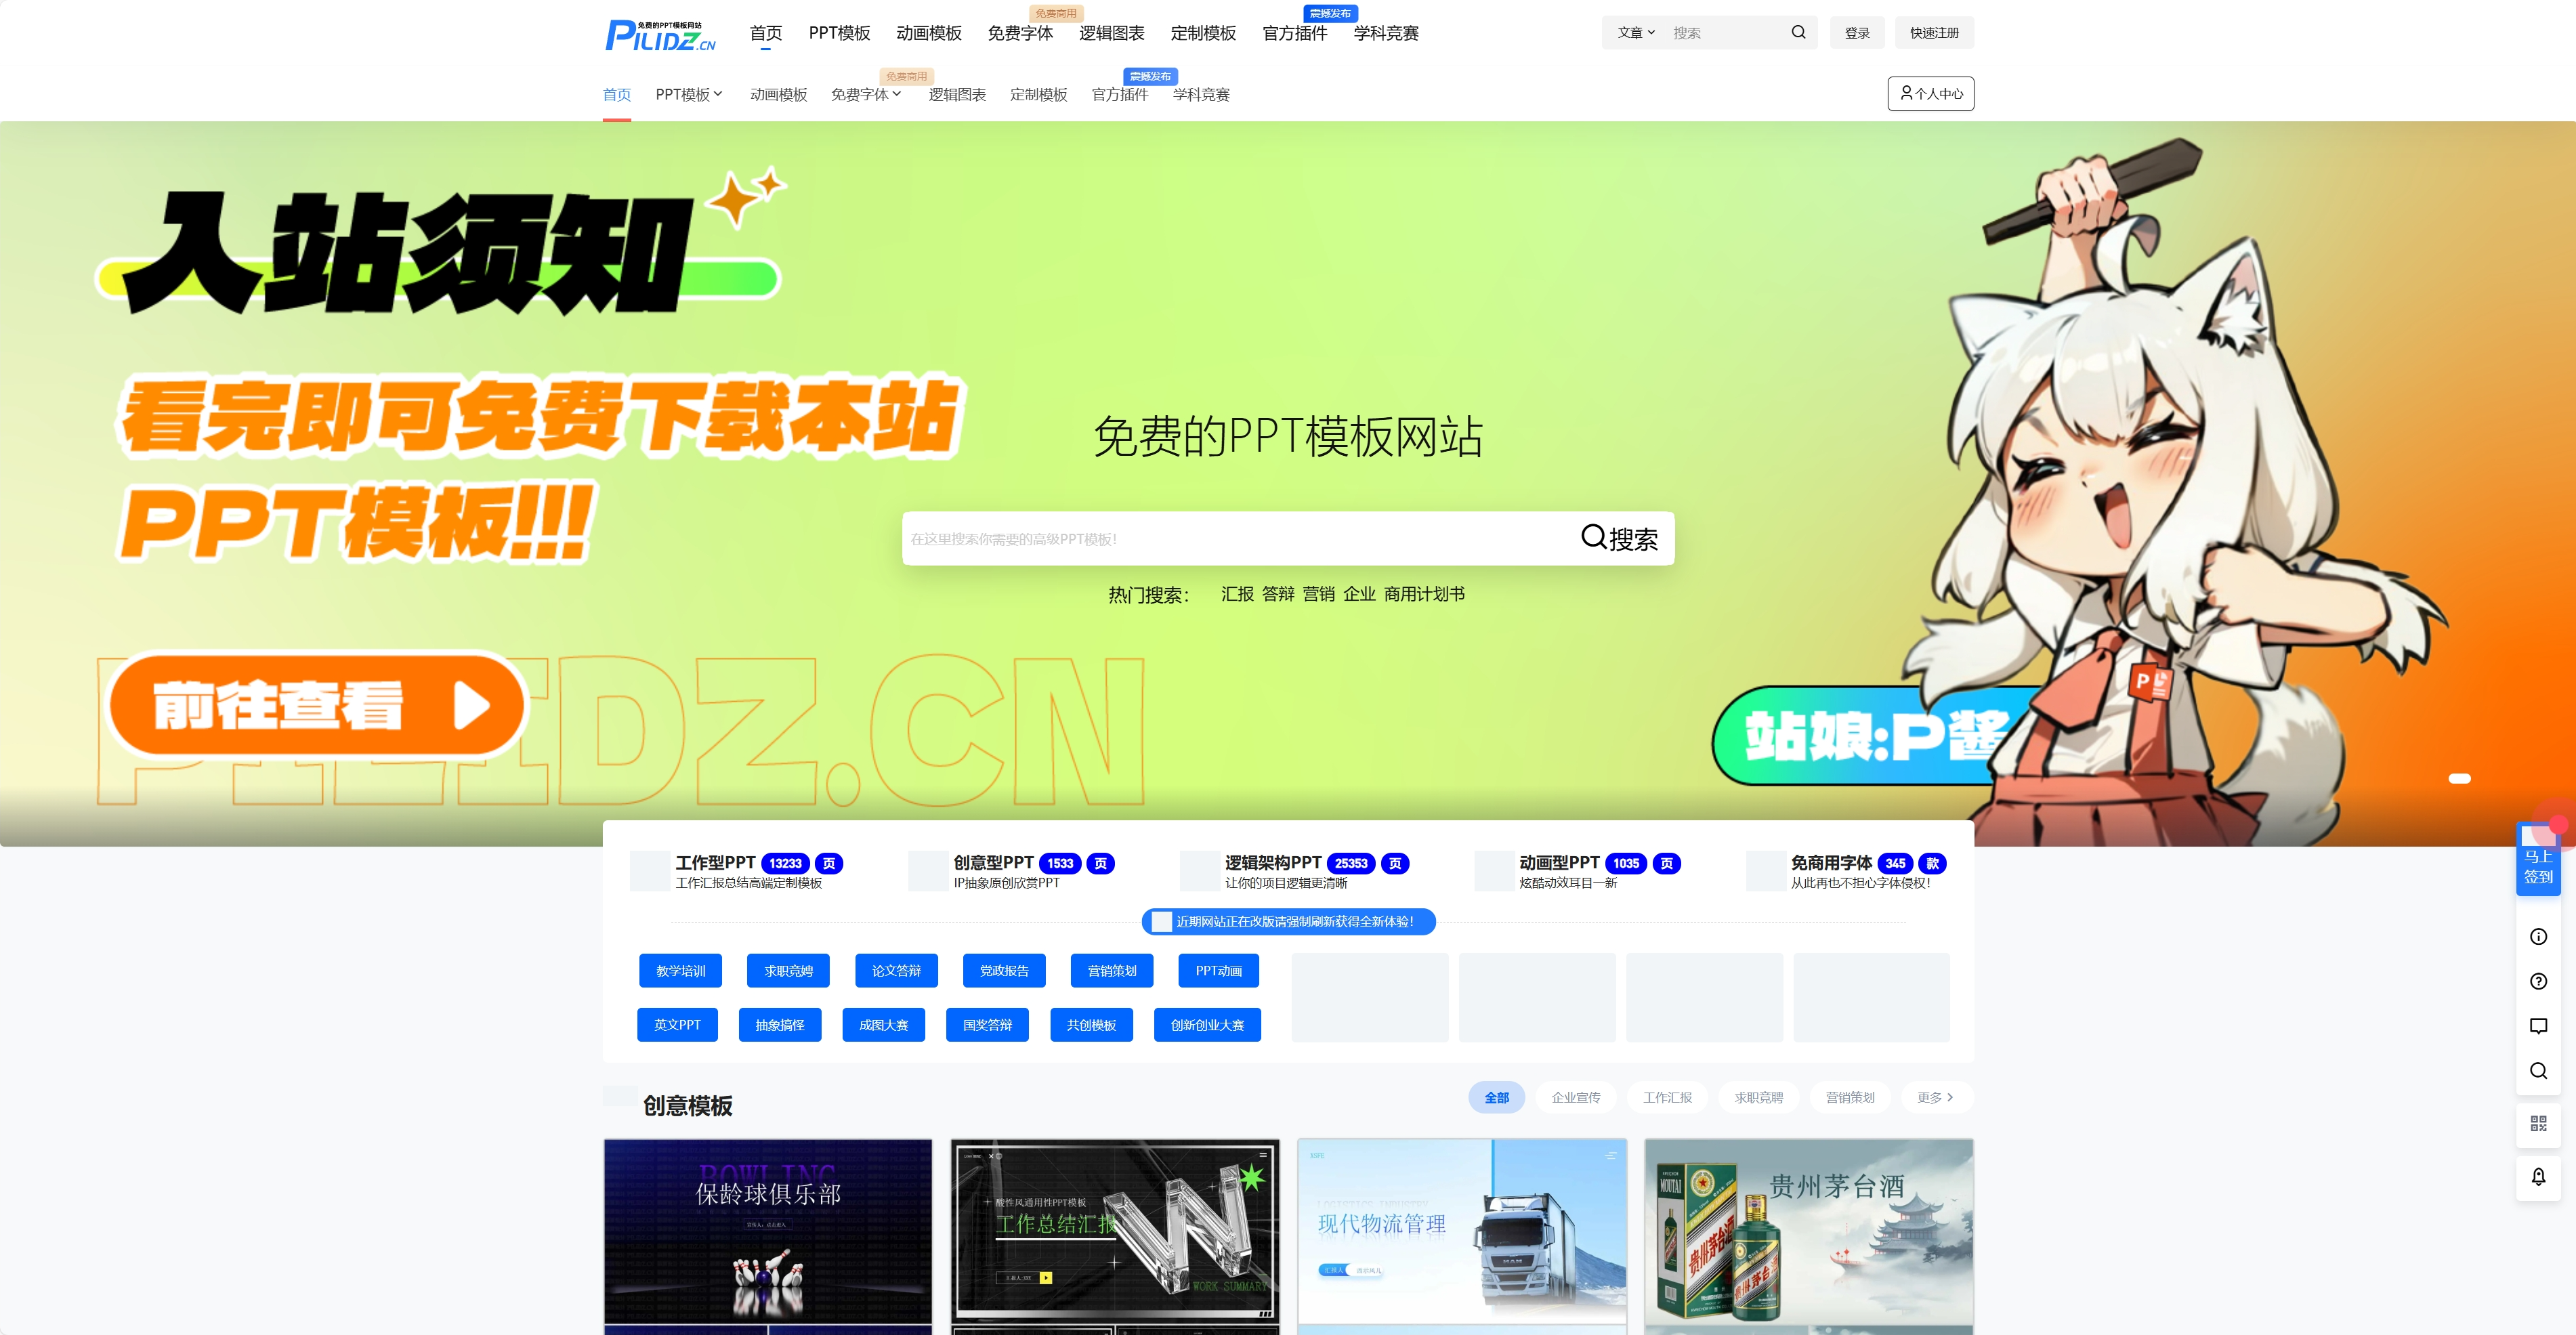Select the 企业宣传 filter in 创意模板
The width and height of the screenshot is (2576, 1335).
coord(1576,1097)
